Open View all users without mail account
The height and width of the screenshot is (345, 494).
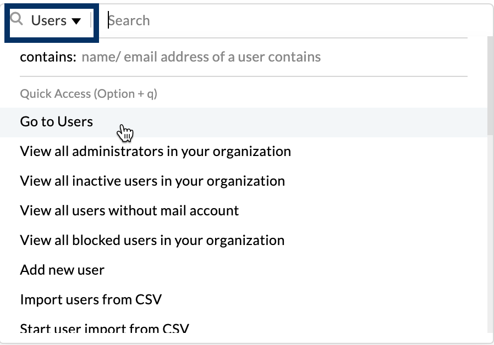coord(129,210)
